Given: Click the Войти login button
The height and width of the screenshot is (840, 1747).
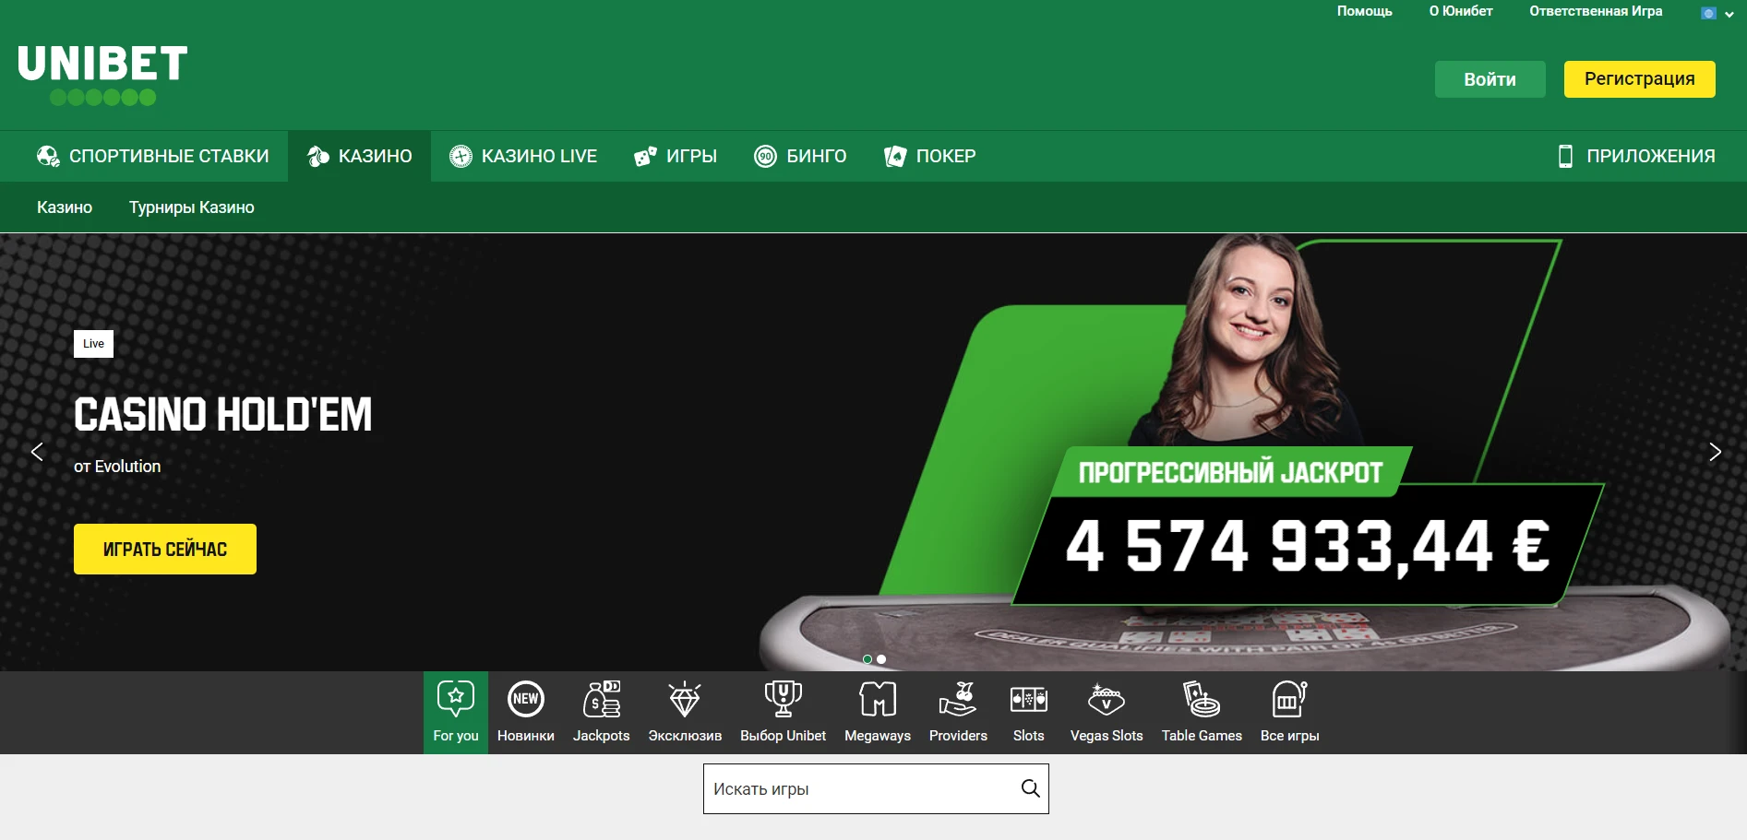Looking at the screenshot, I should click(1490, 79).
